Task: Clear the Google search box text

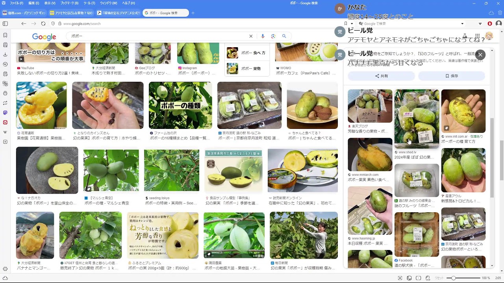Action: click(x=251, y=36)
